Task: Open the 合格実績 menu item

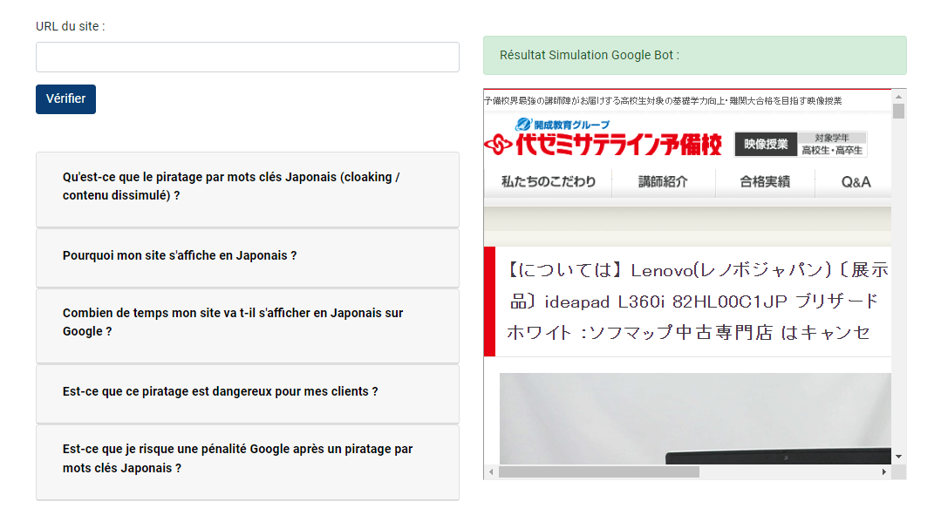Action: pos(765,181)
